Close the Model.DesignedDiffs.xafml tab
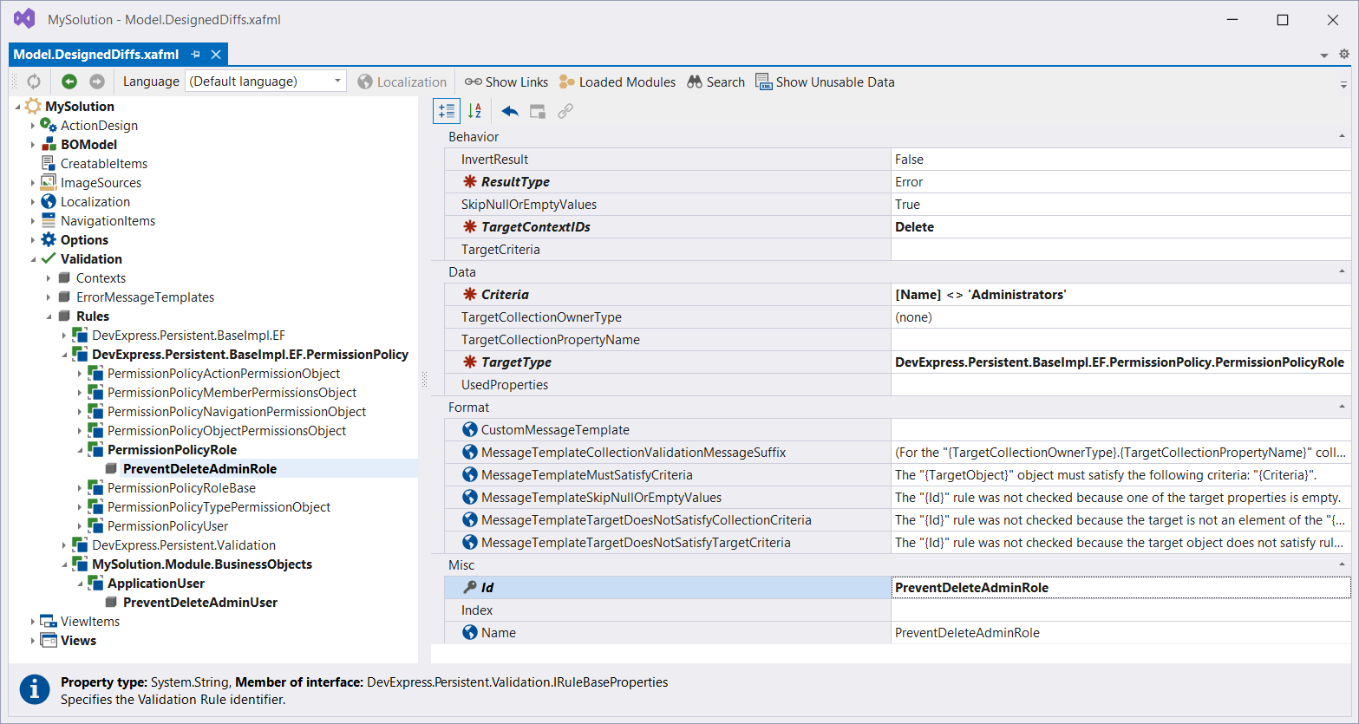Viewport: 1359px width, 724px height. click(x=216, y=54)
